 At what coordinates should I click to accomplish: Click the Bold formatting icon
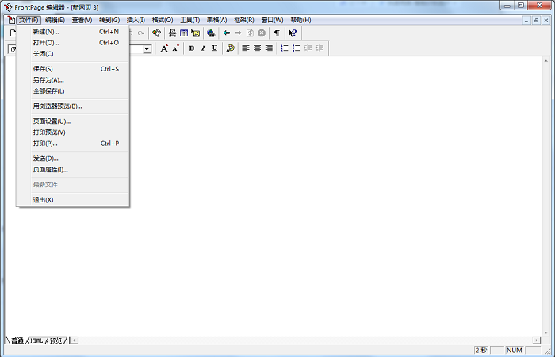(191, 48)
